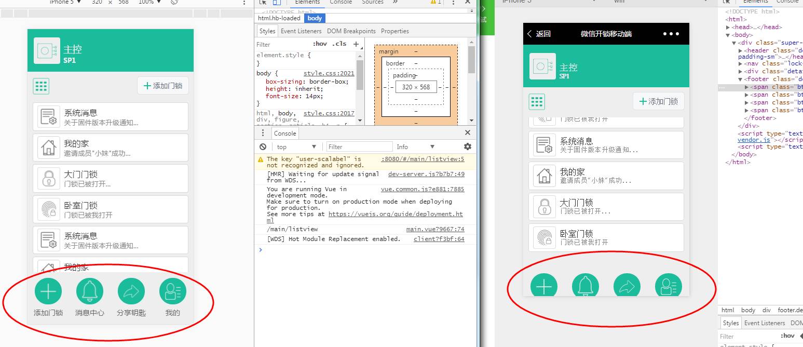Open the 'top' execution context dropdown
803x347 pixels.
[x=295, y=147]
